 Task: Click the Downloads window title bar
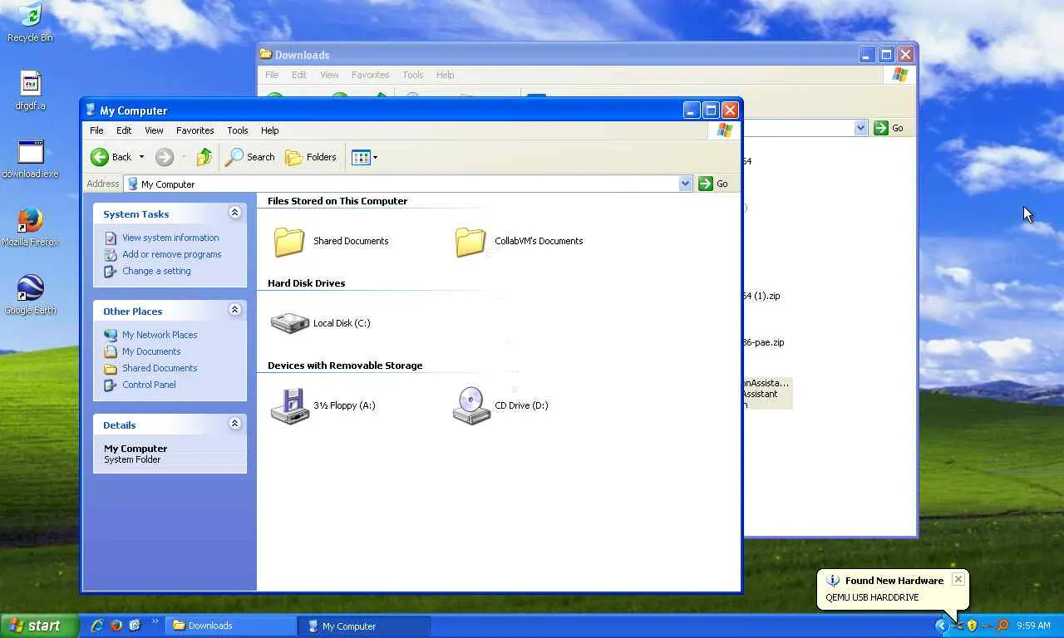(x=587, y=54)
